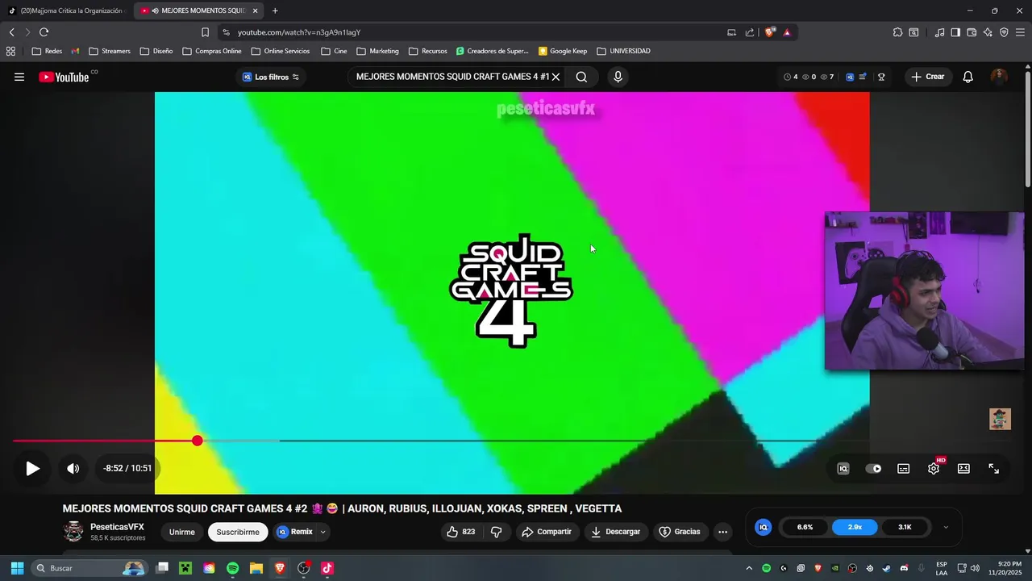Image resolution: width=1032 pixels, height=581 pixels.
Task: Play the video
Action: coord(32,468)
